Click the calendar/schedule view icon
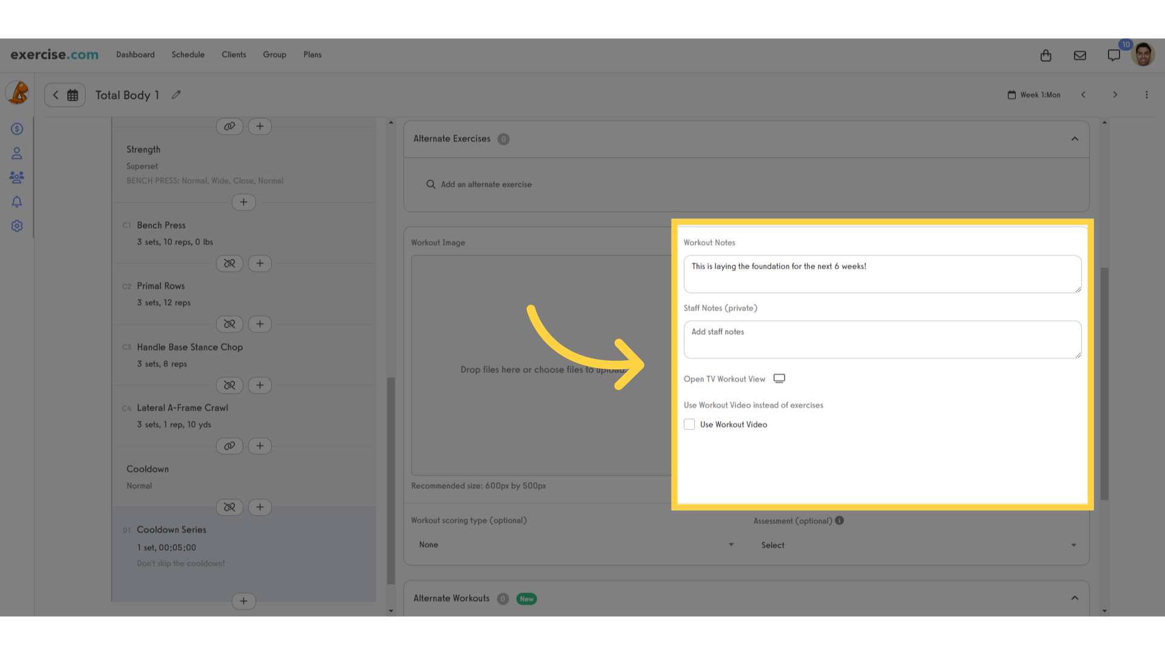Screen dimensions: 1165x655 pos(73,95)
